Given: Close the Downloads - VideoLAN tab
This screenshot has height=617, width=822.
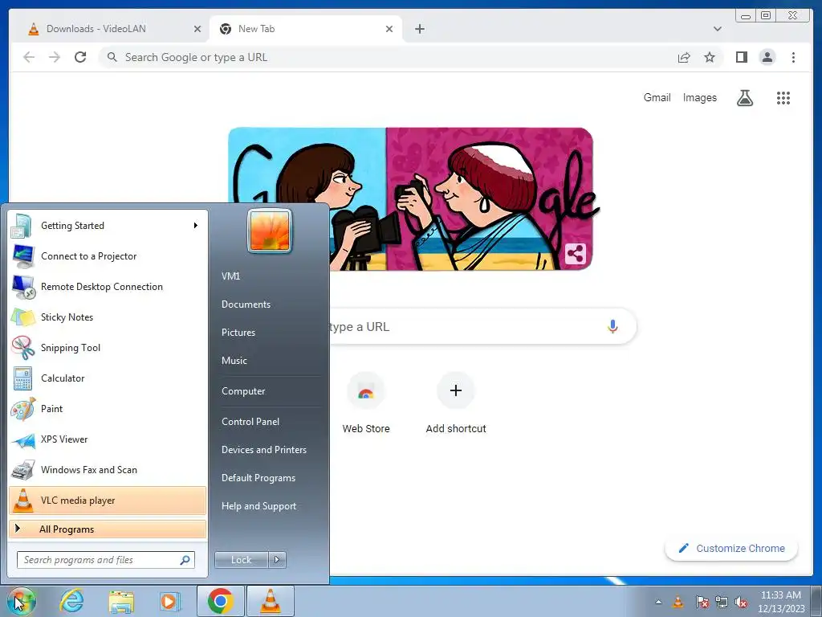Looking at the screenshot, I should [197, 29].
